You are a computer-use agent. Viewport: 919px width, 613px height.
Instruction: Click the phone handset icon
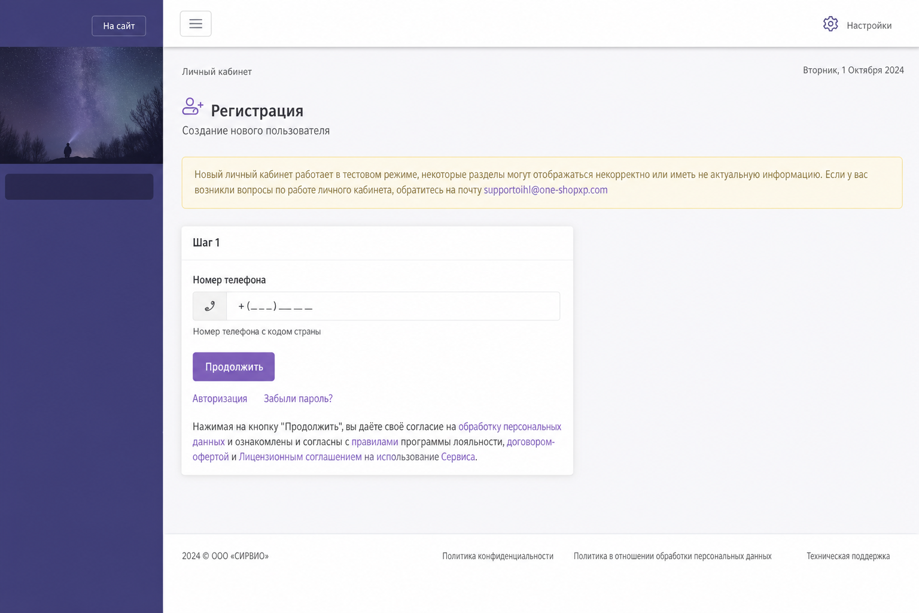pos(210,306)
